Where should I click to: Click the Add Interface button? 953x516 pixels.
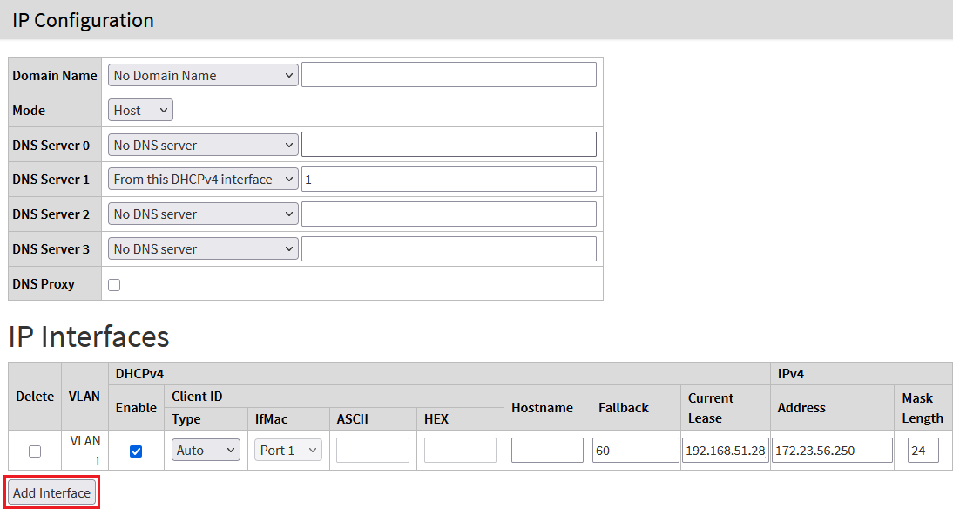(51, 492)
